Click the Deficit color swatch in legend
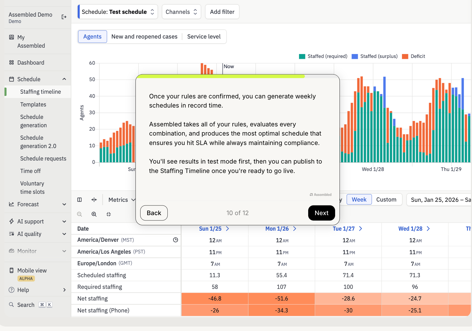The height and width of the screenshot is (331, 472). click(x=405, y=57)
